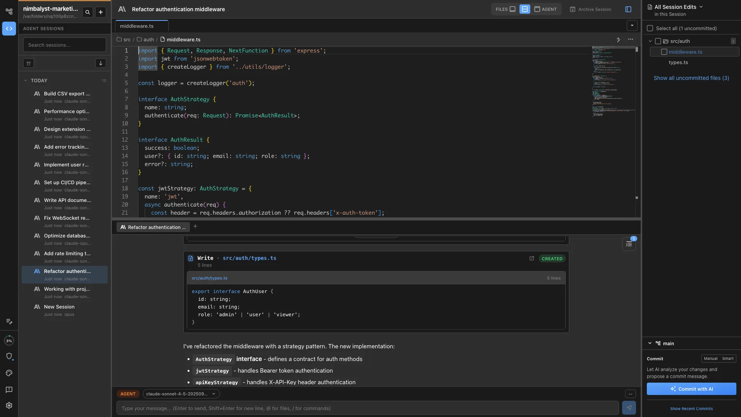Click the AI lightning icon near middleware.ts header

618,39
